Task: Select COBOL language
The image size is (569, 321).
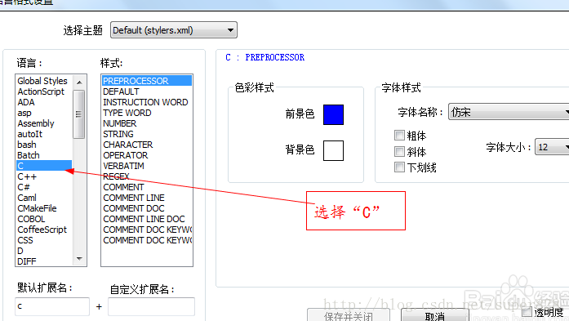Action: click(31, 219)
